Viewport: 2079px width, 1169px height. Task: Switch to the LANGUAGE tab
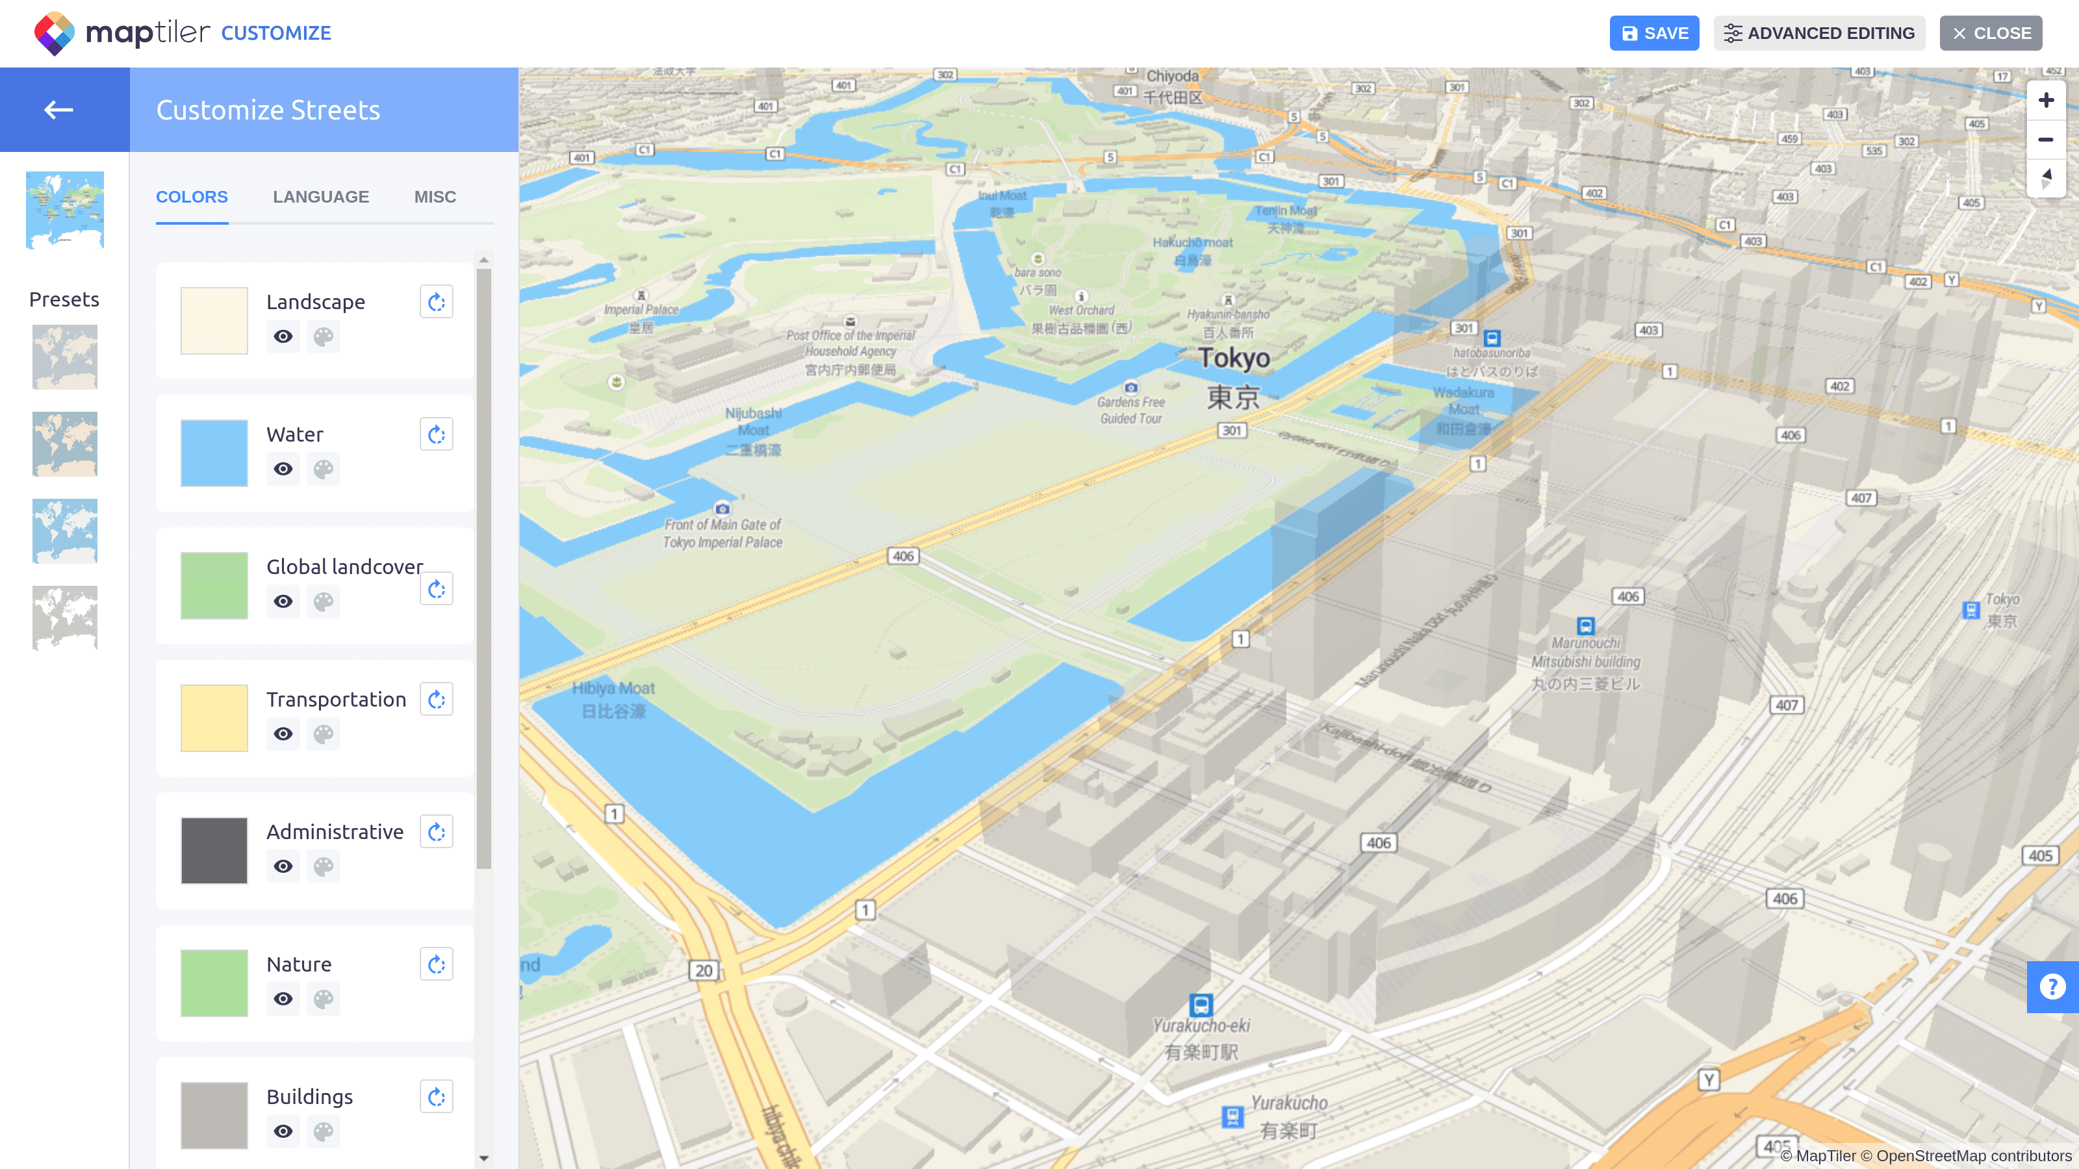pos(320,196)
